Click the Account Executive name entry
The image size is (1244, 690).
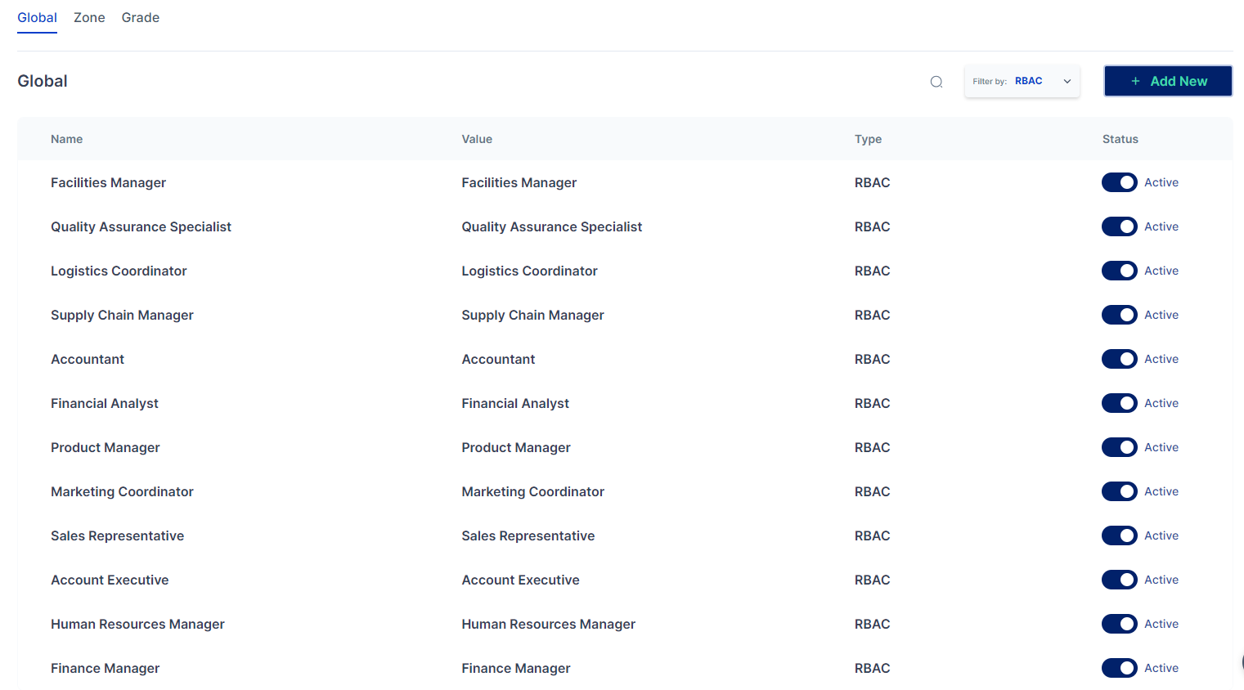(x=110, y=580)
